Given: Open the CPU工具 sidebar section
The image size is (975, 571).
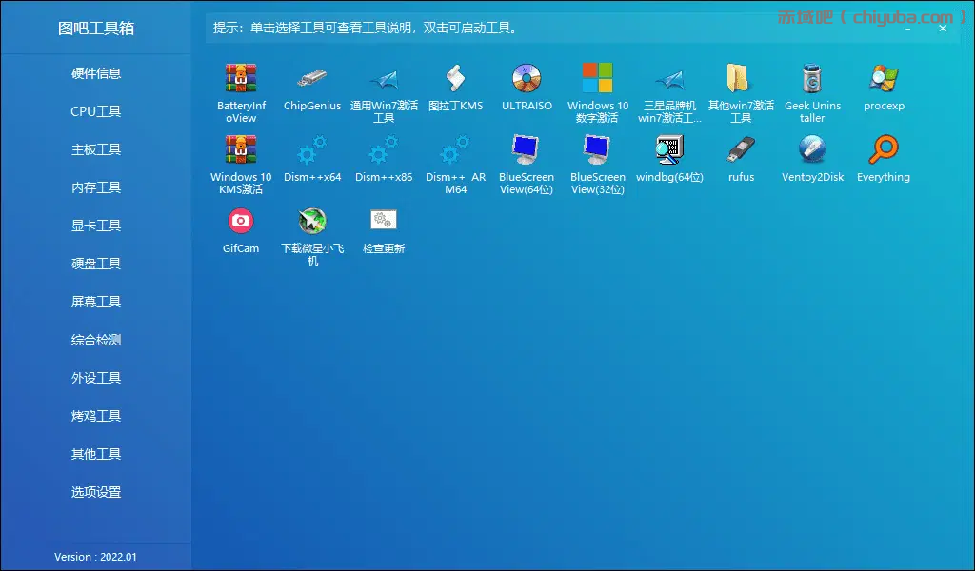Looking at the screenshot, I should [96, 111].
